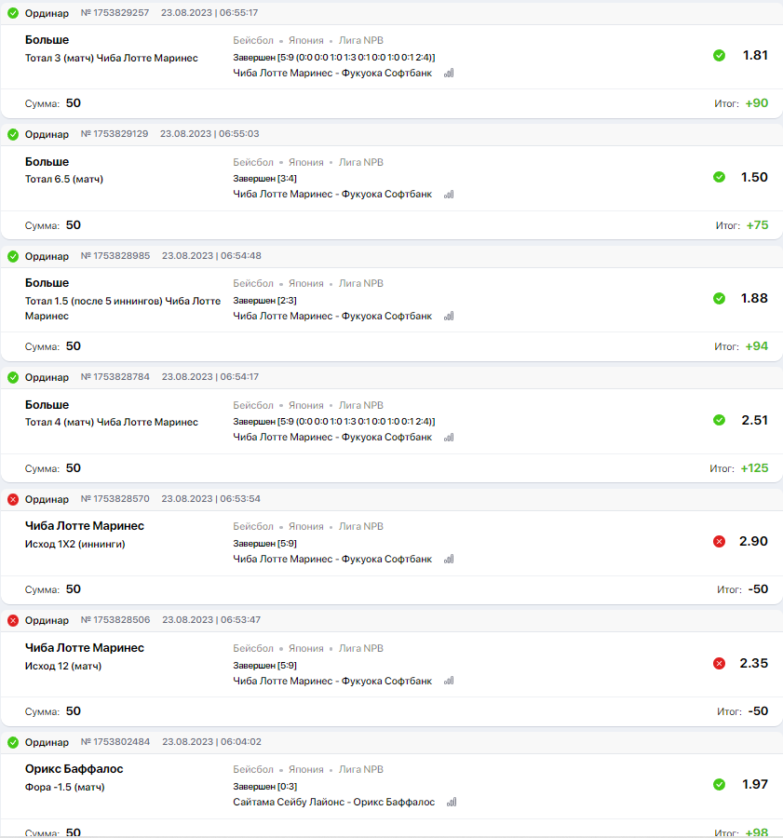This screenshot has height=838, width=783.
Task: Open bet header № 1753828506
Action: (115, 620)
